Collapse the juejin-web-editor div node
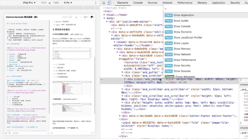 [107, 22]
